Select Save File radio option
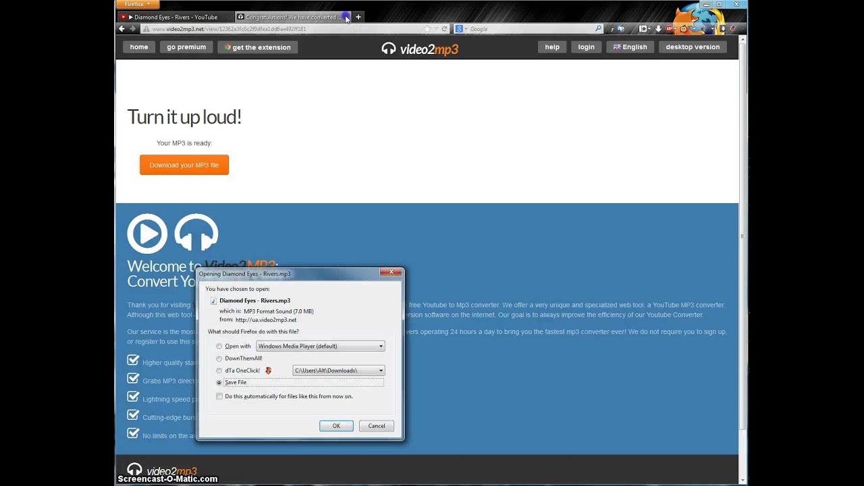 point(219,383)
